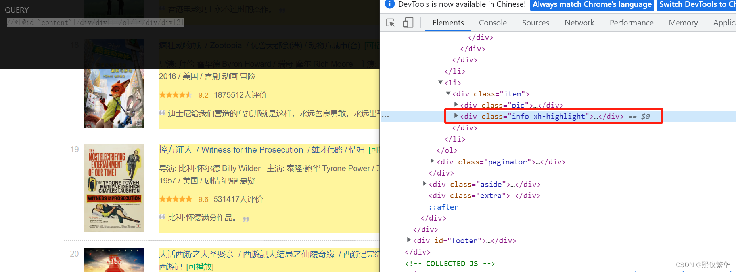Screen dimensions: 736x272
Task: Click the 9.2 rating score
Action: (203, 95)
